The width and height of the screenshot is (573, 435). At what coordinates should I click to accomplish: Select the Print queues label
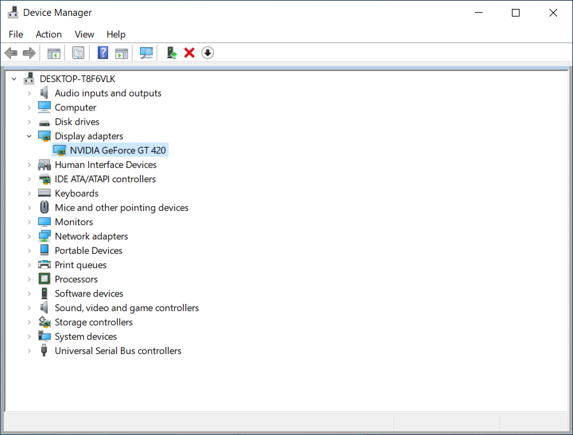[x=81, y=265]
